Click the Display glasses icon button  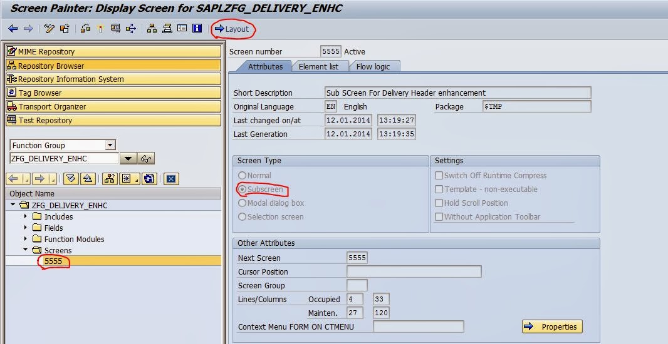point(146,159)
